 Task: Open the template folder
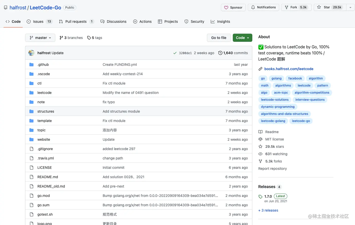click(x=44, y=121)
